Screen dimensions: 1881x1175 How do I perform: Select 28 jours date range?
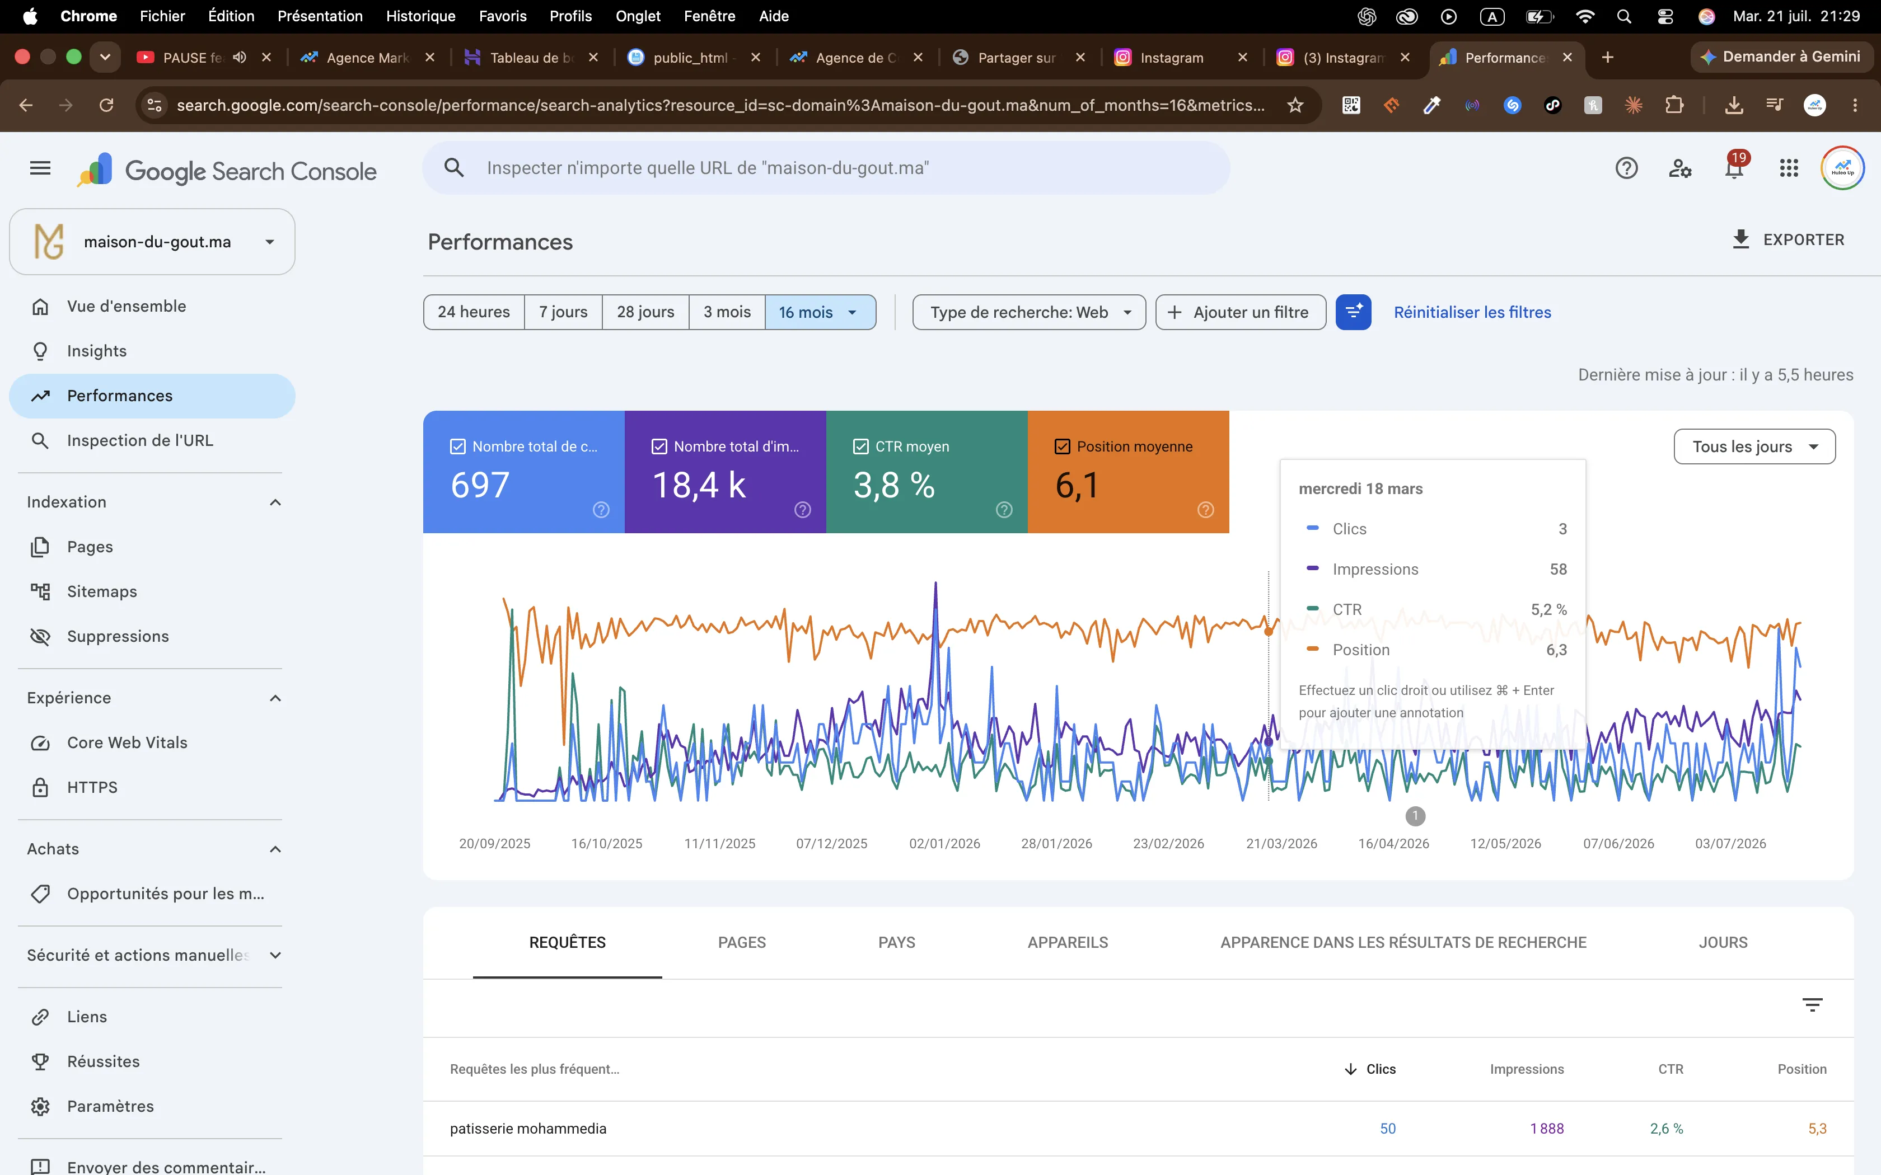(645, 312)
